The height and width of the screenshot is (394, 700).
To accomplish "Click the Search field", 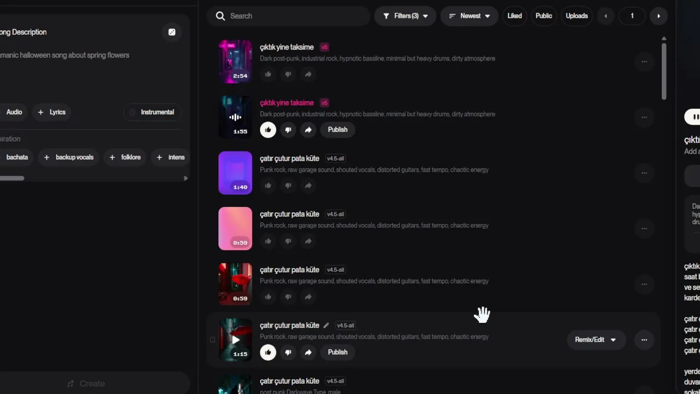I will (x=289, y=16).
